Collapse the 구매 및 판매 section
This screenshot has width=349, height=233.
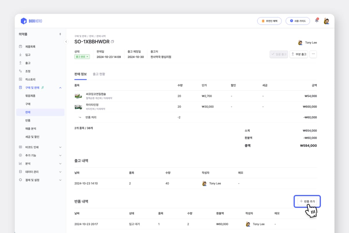pos(60,88)
